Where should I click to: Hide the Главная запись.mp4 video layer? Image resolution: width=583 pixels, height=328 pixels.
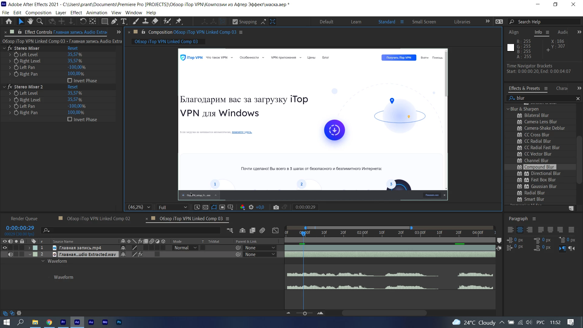tap(5, 248)
